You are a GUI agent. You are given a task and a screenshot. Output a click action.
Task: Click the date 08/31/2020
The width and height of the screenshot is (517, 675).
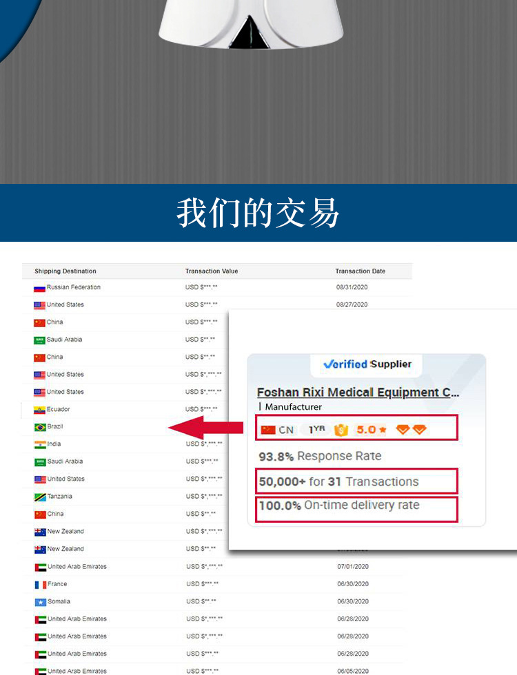point(352,287)
